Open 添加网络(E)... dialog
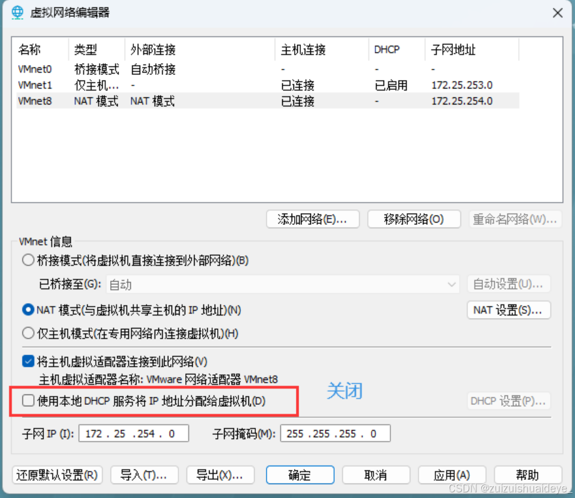The image size is (575, 498). [312, 219]
